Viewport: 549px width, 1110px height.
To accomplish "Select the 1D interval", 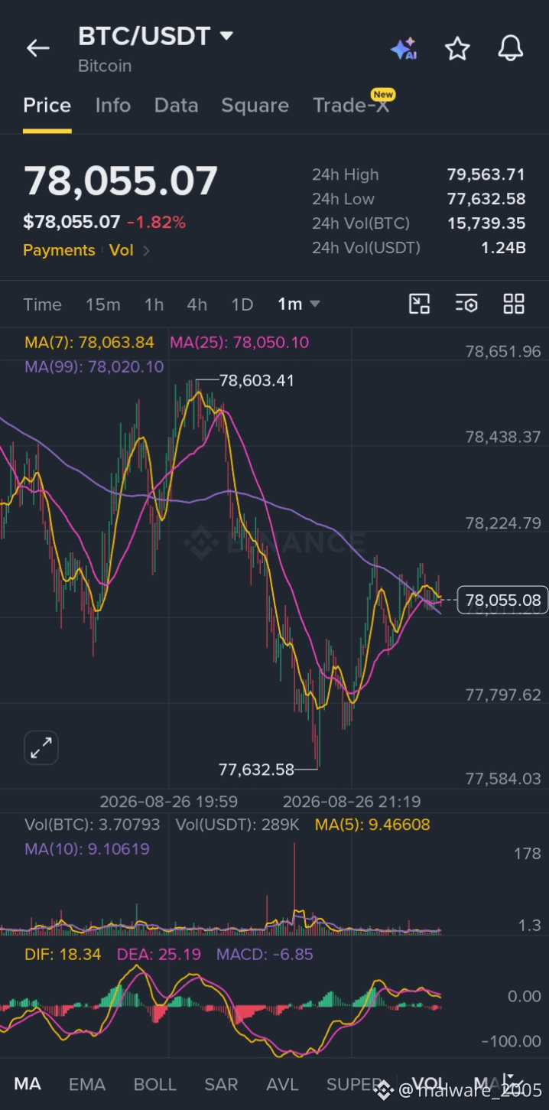I will click(242, 304).
